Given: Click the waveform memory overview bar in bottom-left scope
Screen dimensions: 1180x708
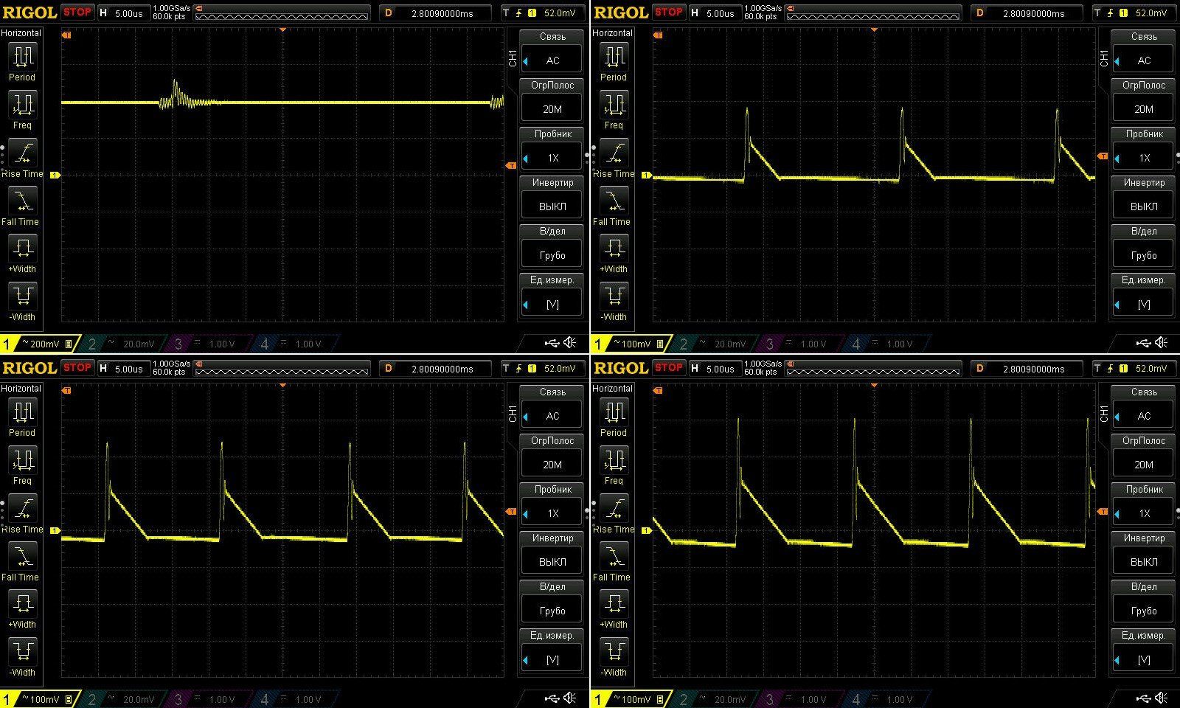Looking at the screenshot, I should 282,372.
